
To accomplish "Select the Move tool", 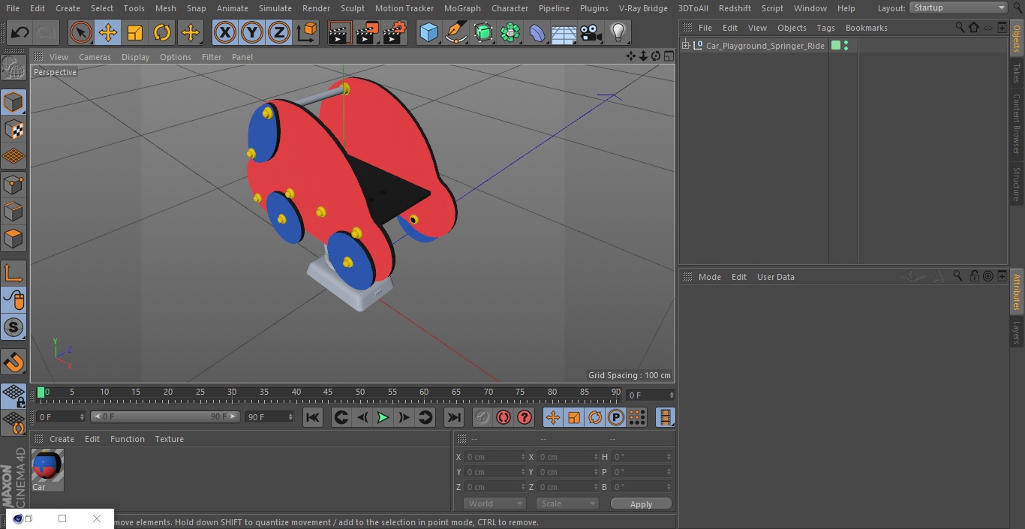I will pyautogui.click(x=107, y=32).
